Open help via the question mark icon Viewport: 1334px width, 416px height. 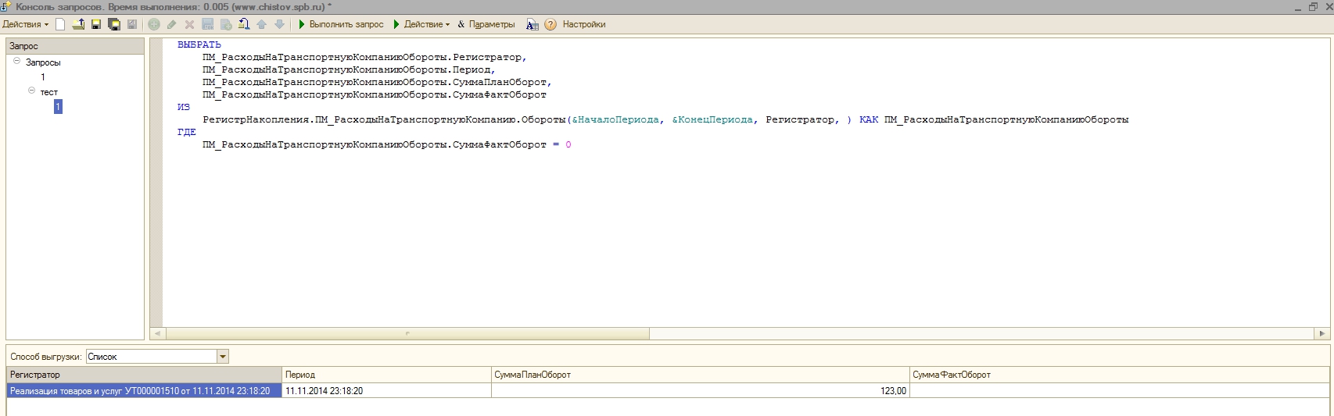pyautogui.click(x=550, y=24)
